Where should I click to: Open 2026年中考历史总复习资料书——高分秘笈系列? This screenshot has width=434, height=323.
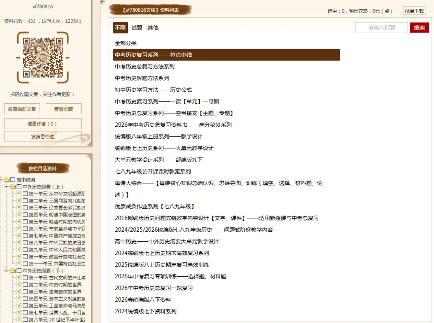tap(173, 125)
